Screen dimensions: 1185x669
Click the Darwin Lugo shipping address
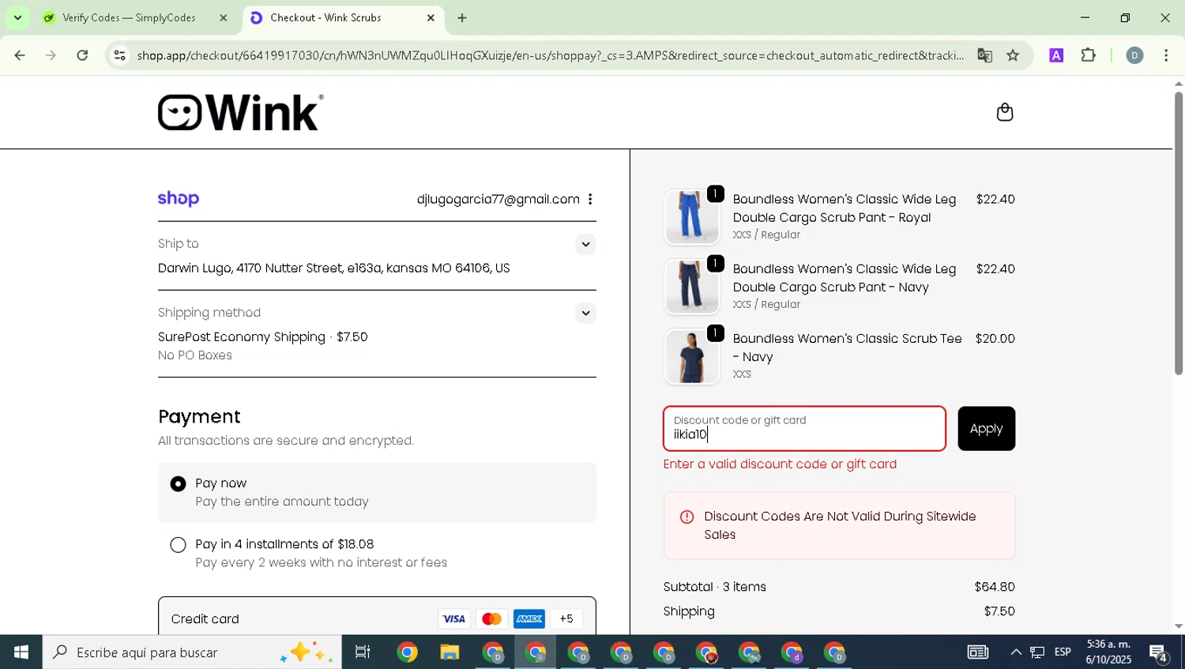click(334, 269)
